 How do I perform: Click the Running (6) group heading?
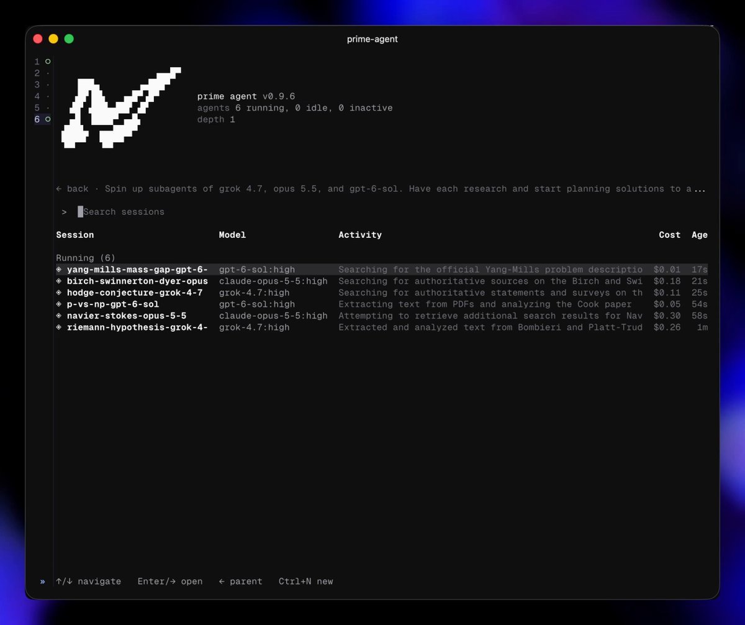[x=86, y=258]
